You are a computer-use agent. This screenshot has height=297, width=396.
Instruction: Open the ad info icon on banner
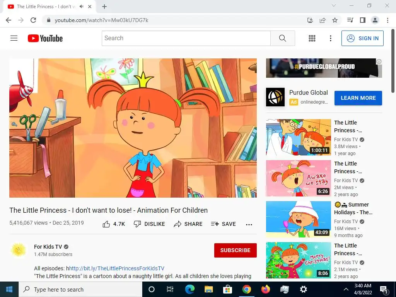click(x=379, y=61)
